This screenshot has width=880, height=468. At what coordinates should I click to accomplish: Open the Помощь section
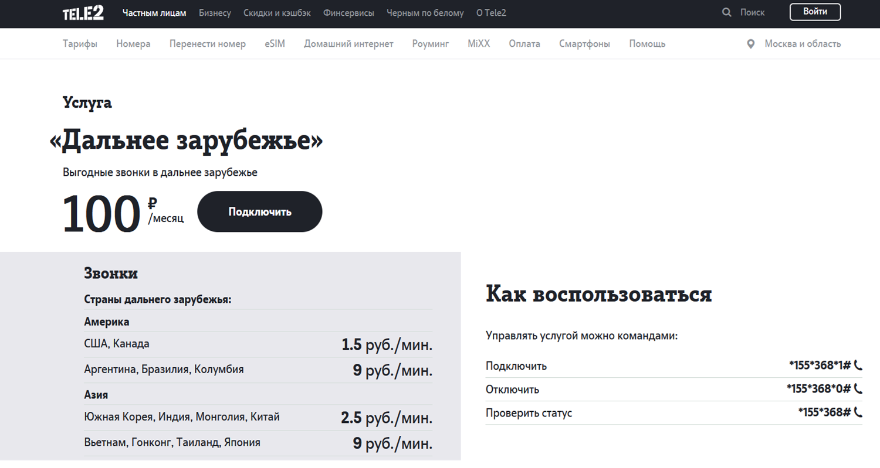[647, 44]
